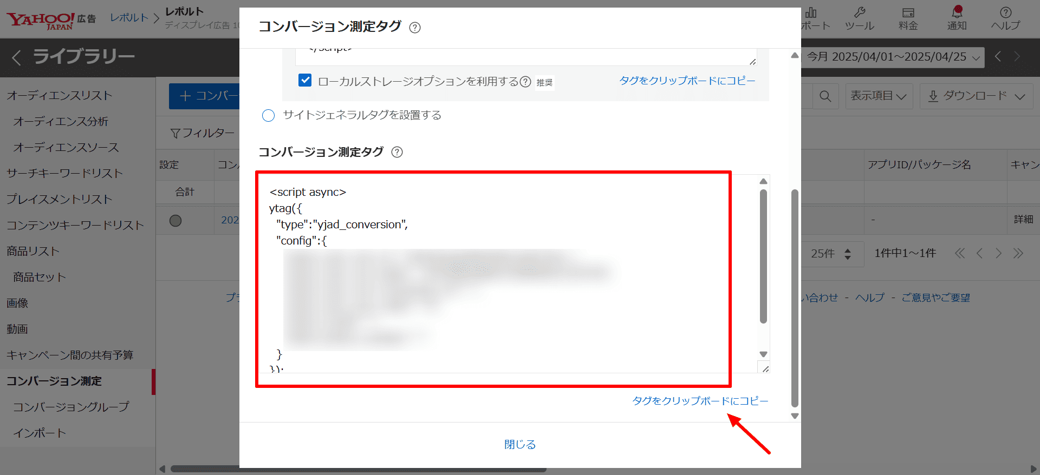The image size is (1040, 475).
Task: Click the search magnifier icon in the toolbar
Action: (x=825, y=96)
